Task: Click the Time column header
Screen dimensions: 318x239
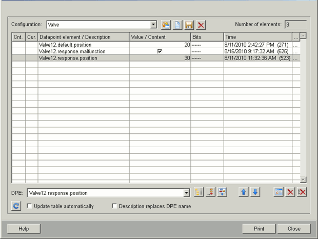Action: [x=257, y=37]
